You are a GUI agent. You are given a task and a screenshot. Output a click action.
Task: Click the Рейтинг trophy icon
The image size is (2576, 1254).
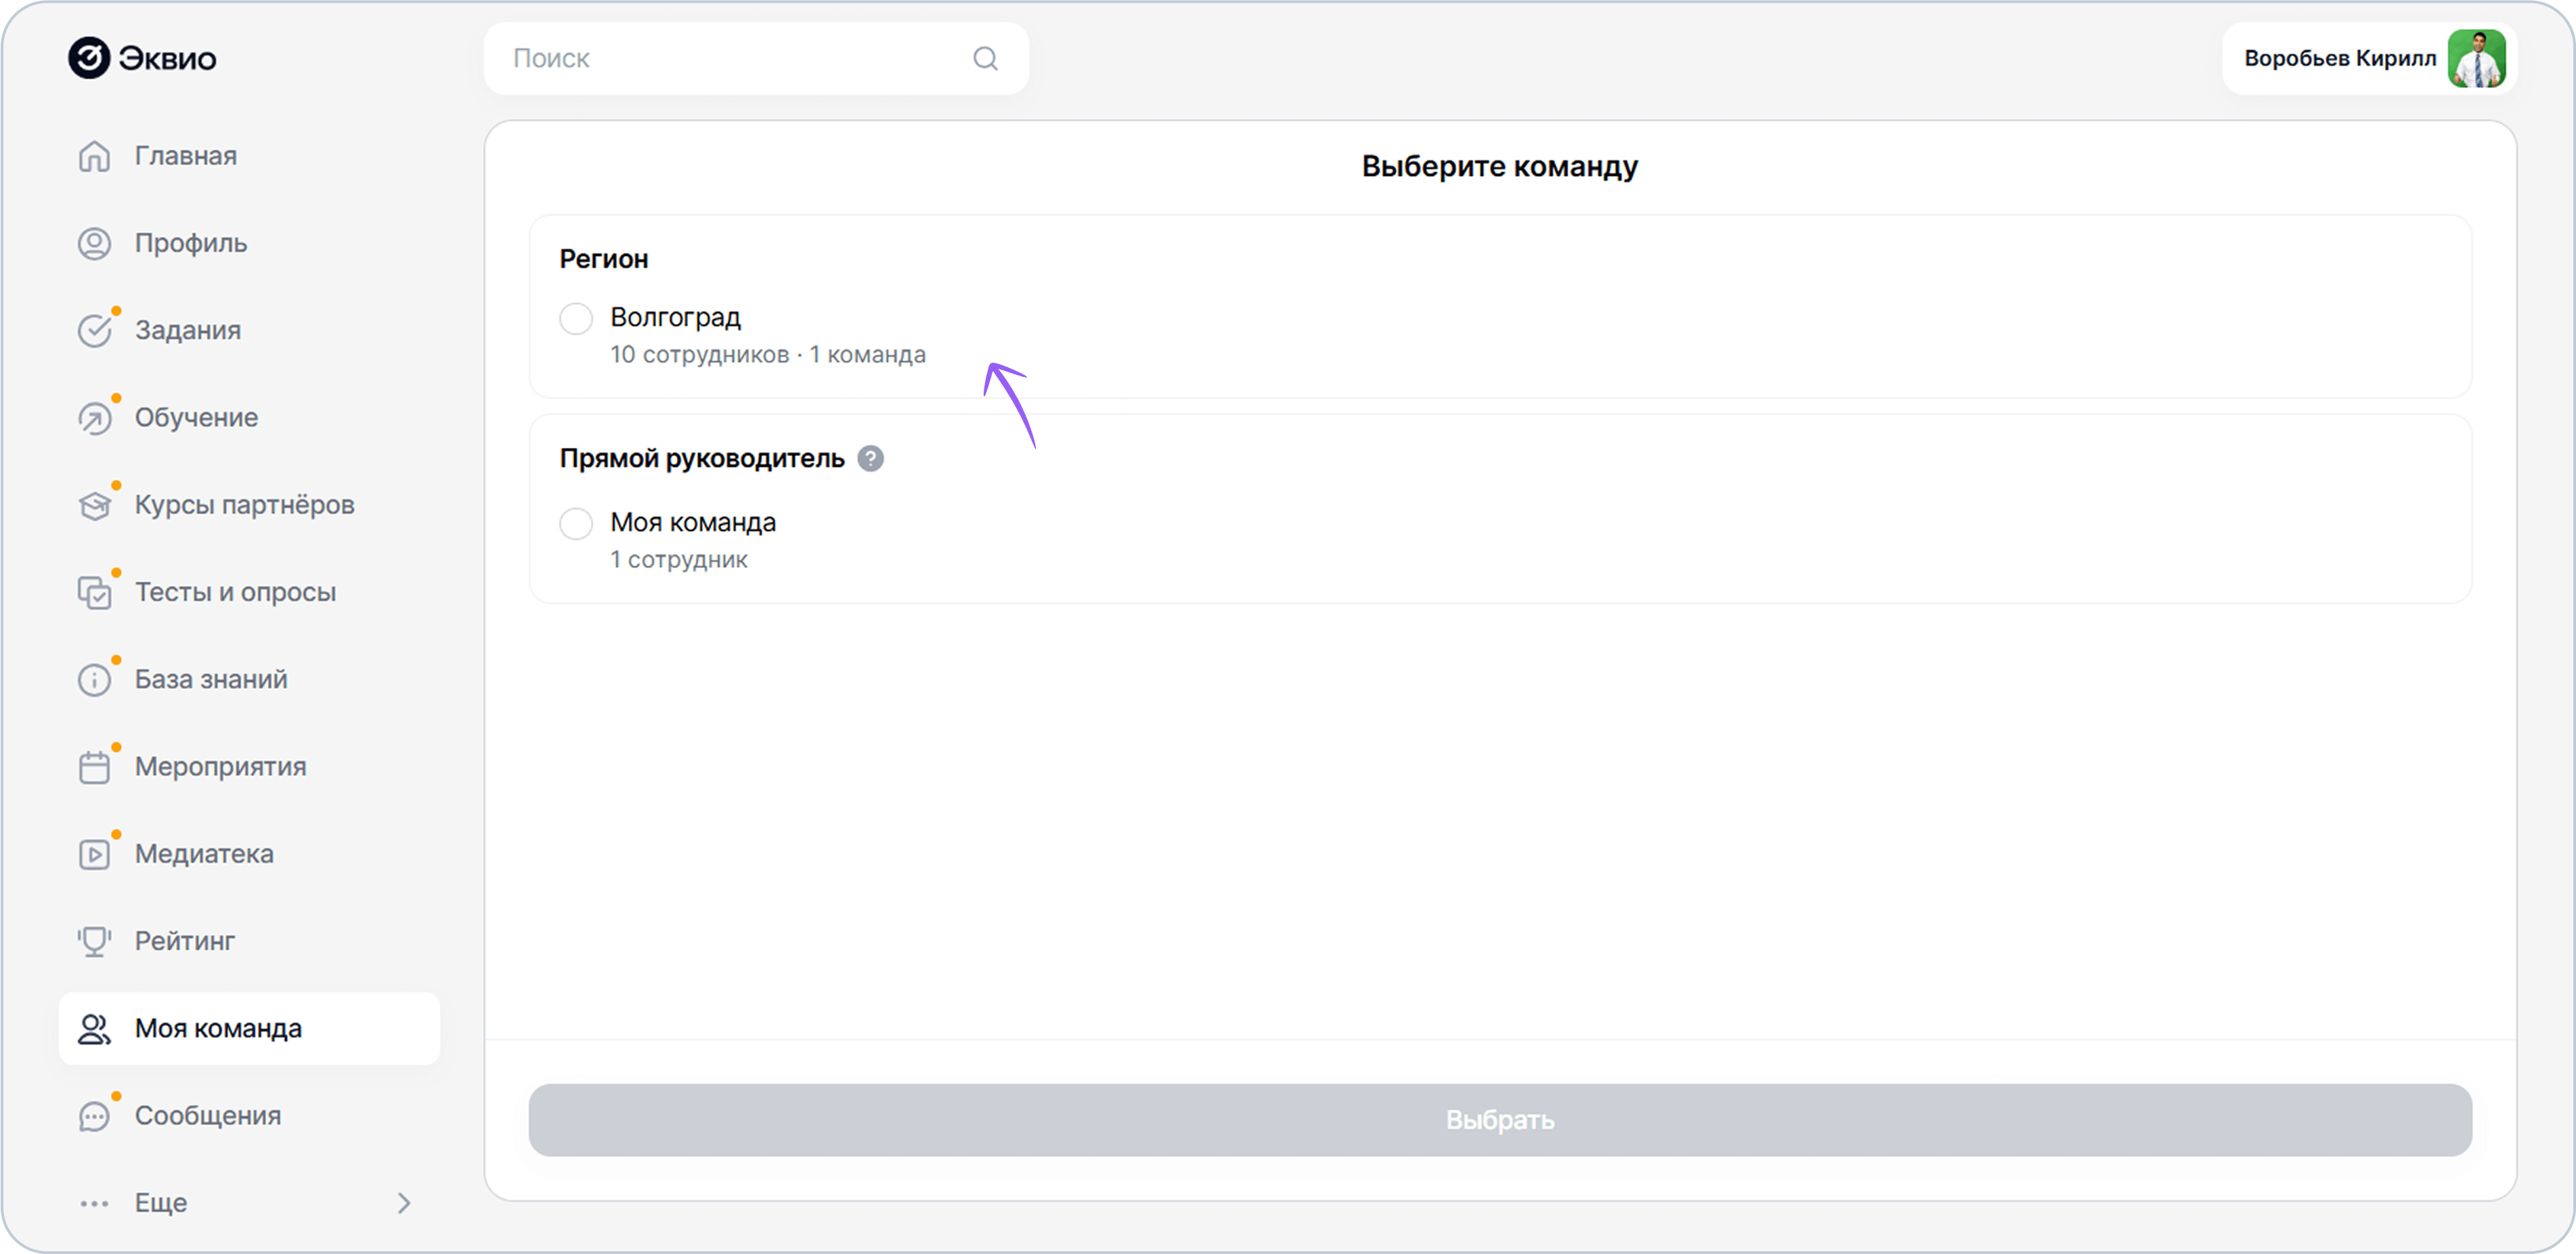(94, 941)
